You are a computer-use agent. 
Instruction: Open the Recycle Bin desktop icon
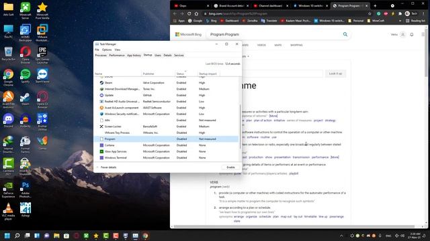[8, 54]
